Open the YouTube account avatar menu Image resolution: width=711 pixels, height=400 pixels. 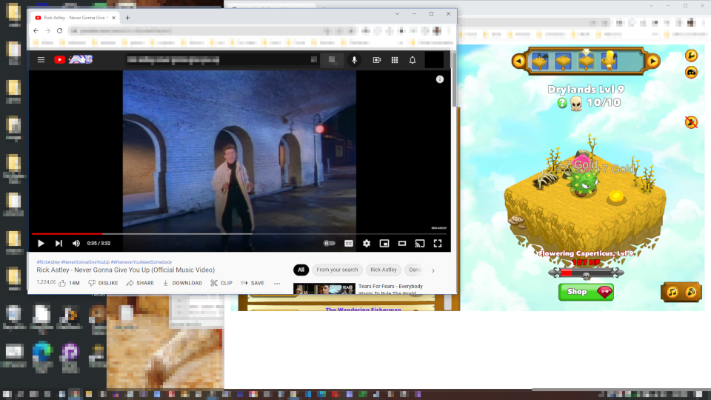(434, 60)
